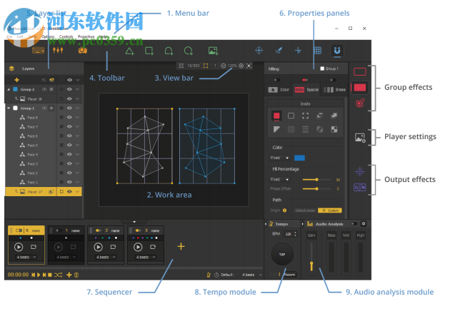Viewport: 455px width, 321px height.
Task: Open the keyboard shortcuts tool in toolbar
Action: (38, 51)
